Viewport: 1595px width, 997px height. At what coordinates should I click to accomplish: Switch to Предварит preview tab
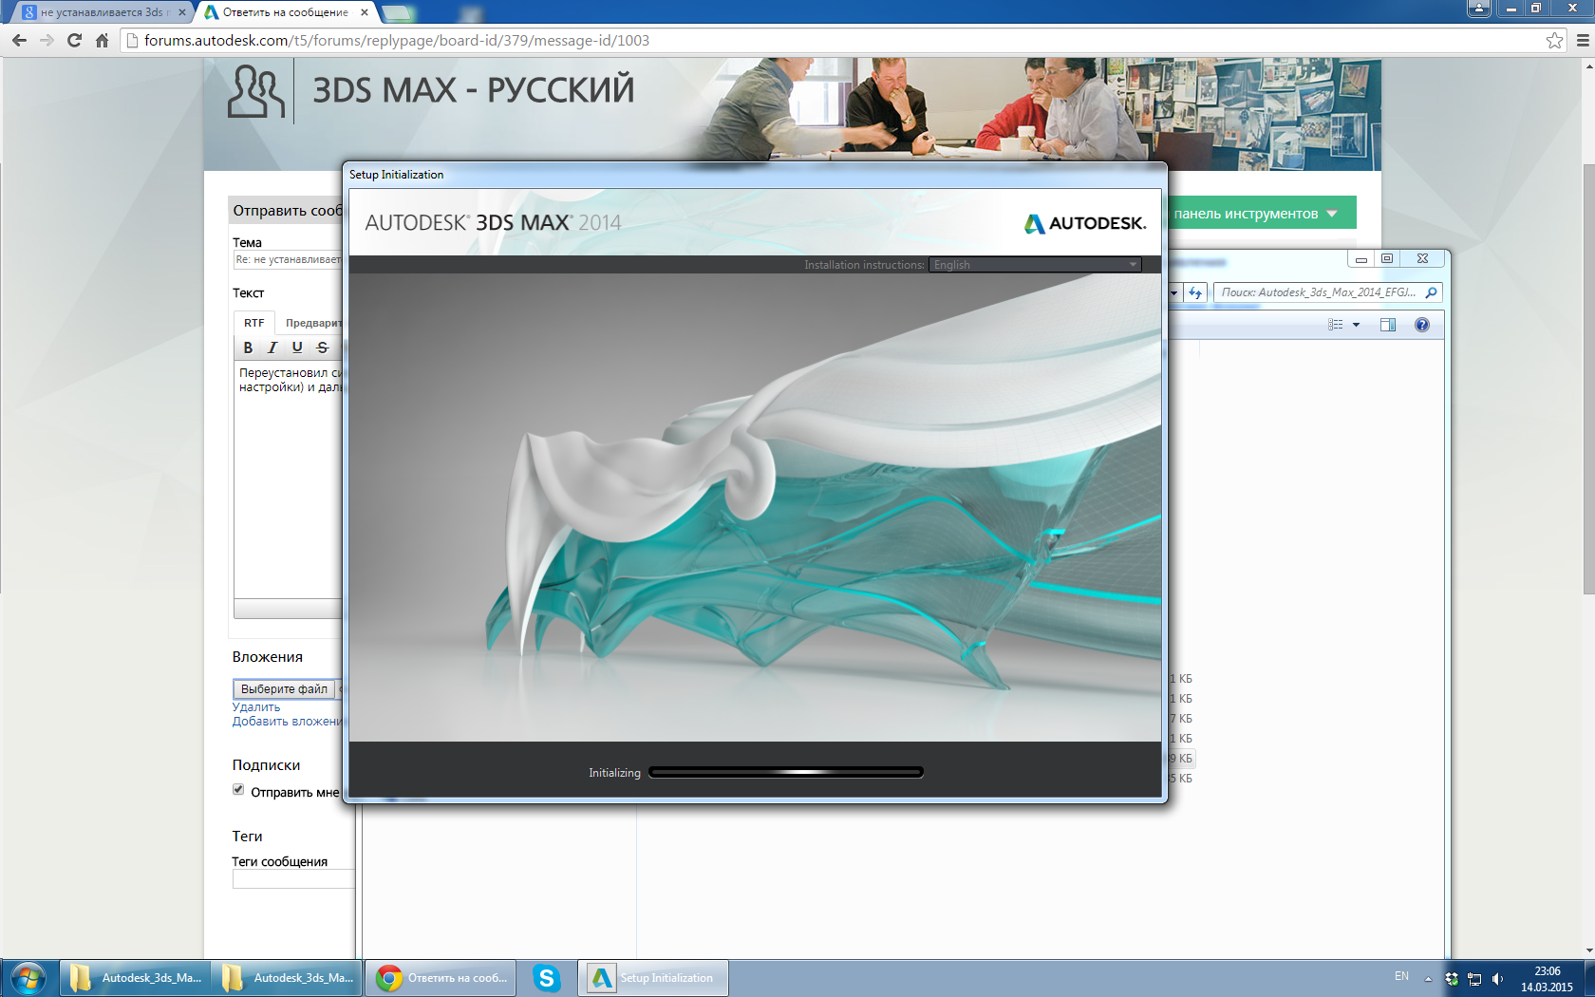(x=314, y=323)
